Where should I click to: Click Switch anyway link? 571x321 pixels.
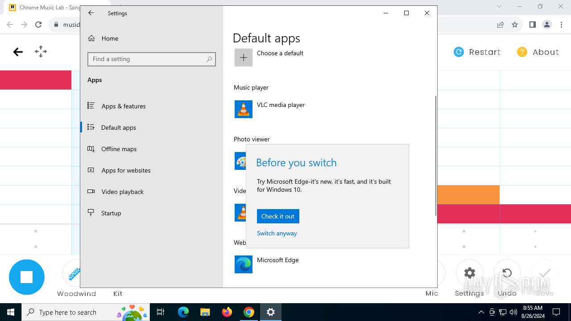[277, 233]
